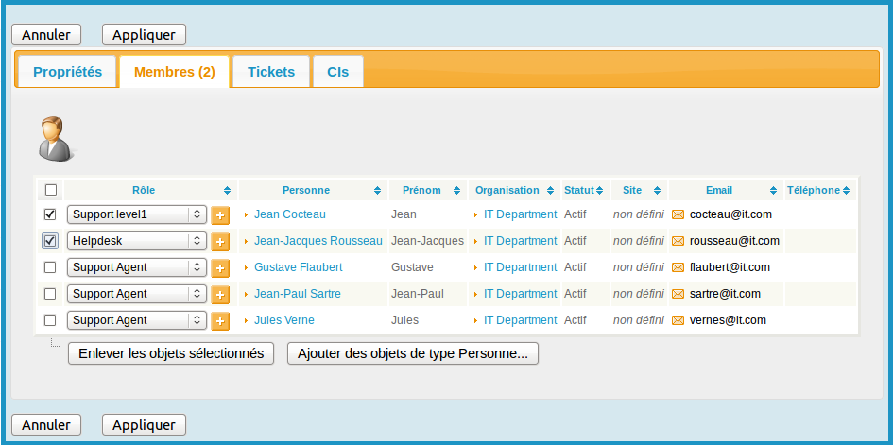Click the plus icon on Gustave Flaubert's row
Screen dimensions: 893x445
(x=220, y=268)
